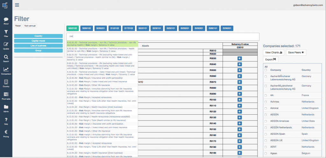Open the Update edit icon
This screenshot has width=326, height=158.
tap(6, 45)
